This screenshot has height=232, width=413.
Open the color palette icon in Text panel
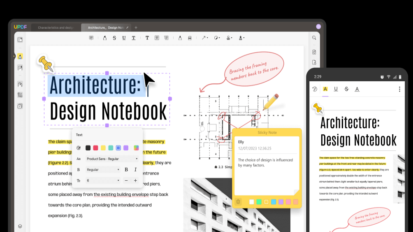[x=79, y=148]
